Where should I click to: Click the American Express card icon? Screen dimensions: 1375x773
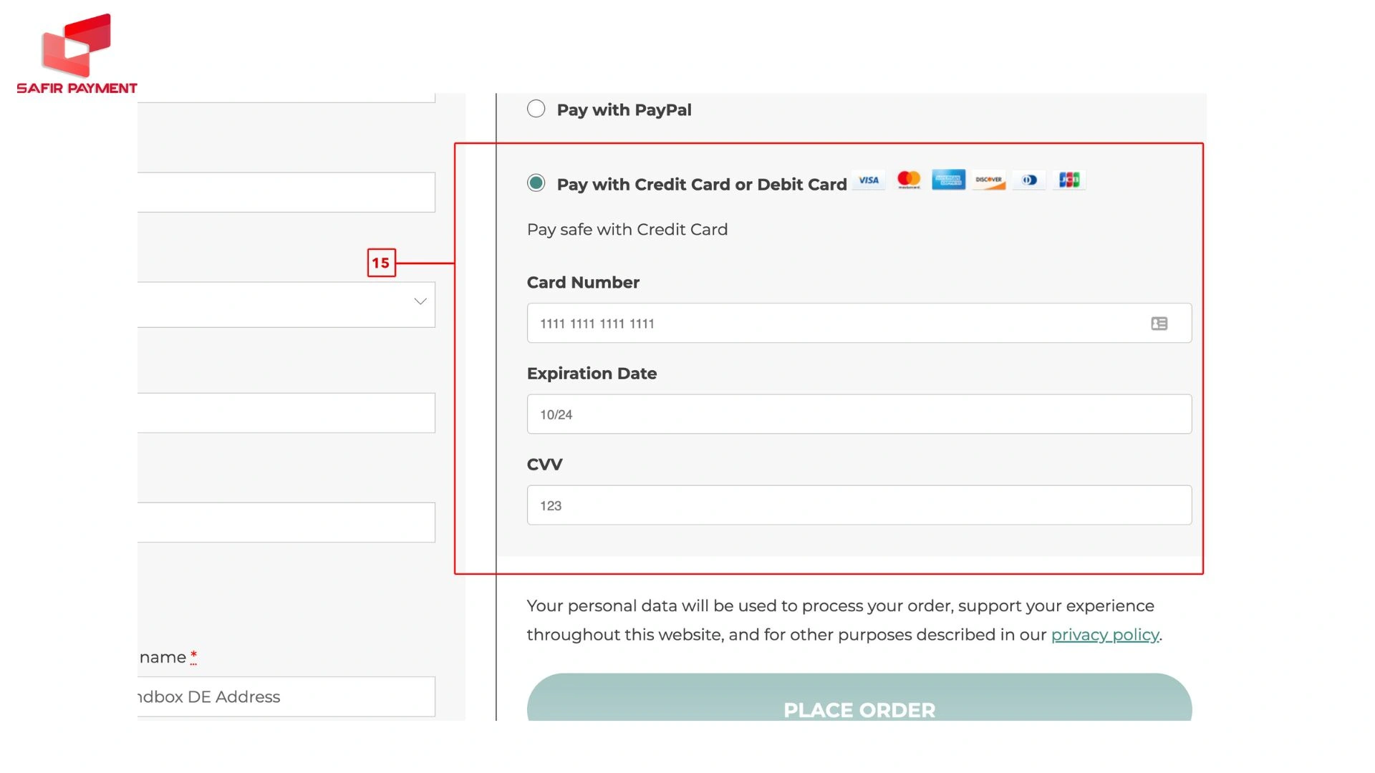point(948,180)
